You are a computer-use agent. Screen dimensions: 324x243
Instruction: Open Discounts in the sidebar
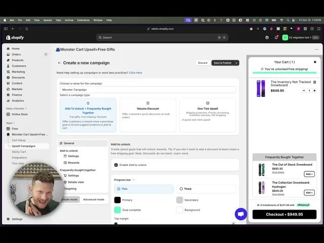[18, 77]
